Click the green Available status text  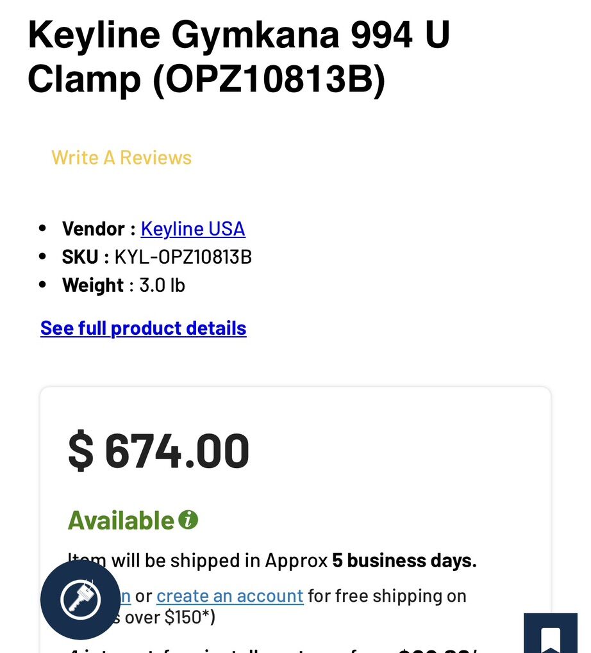click(x=121, y=520)
